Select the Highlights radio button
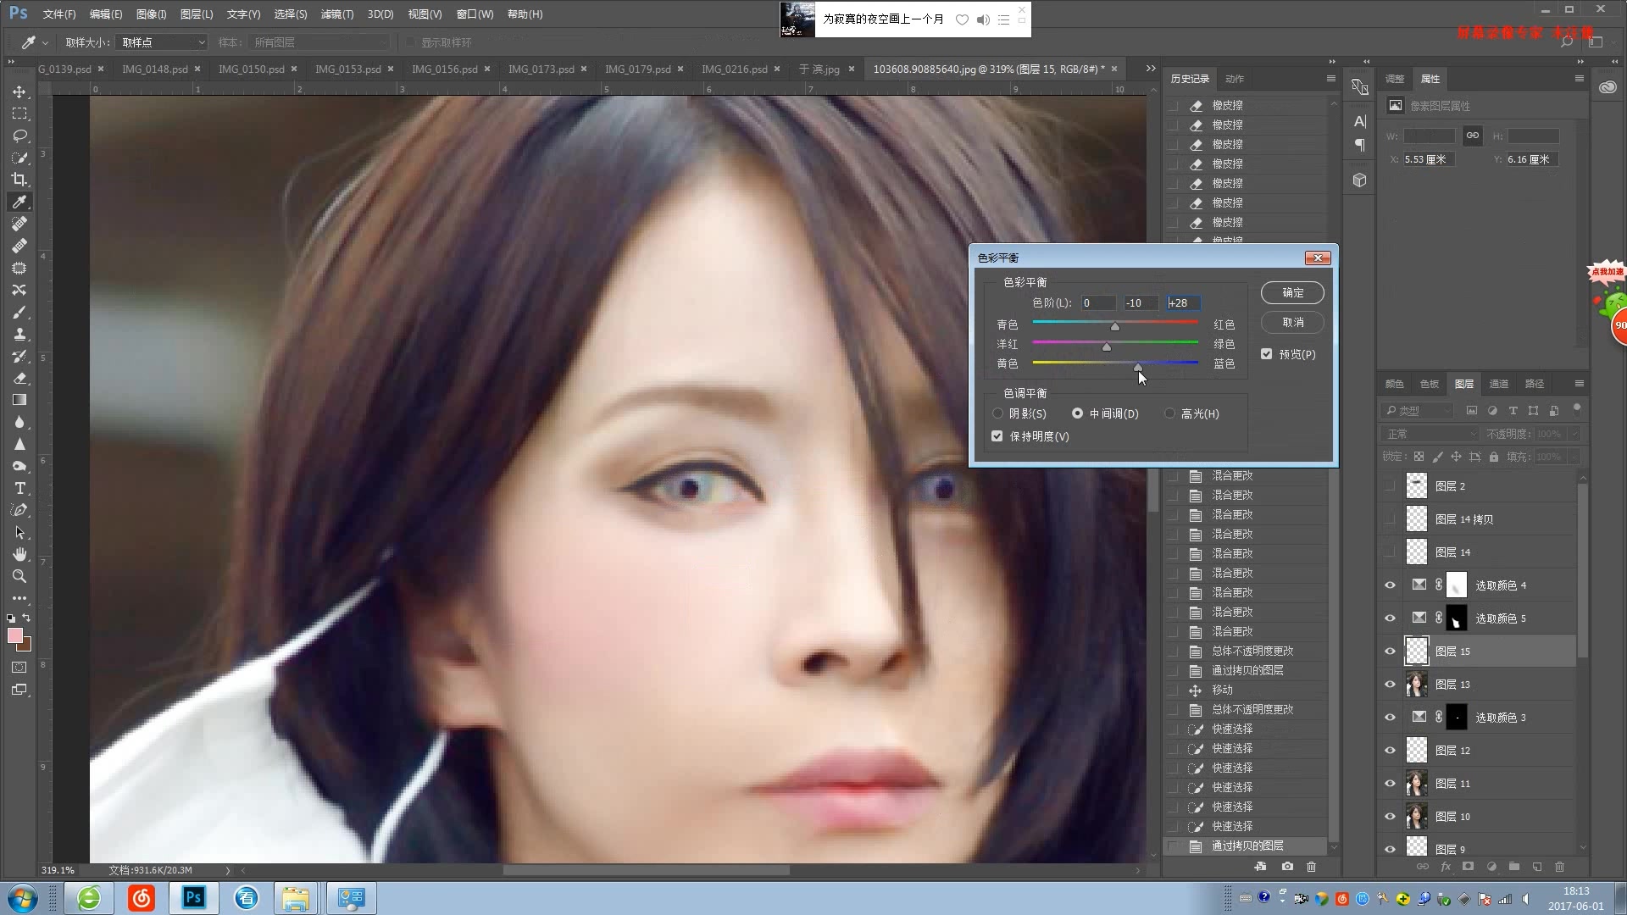The image size is (1627, 915). tap(1169, 413)
